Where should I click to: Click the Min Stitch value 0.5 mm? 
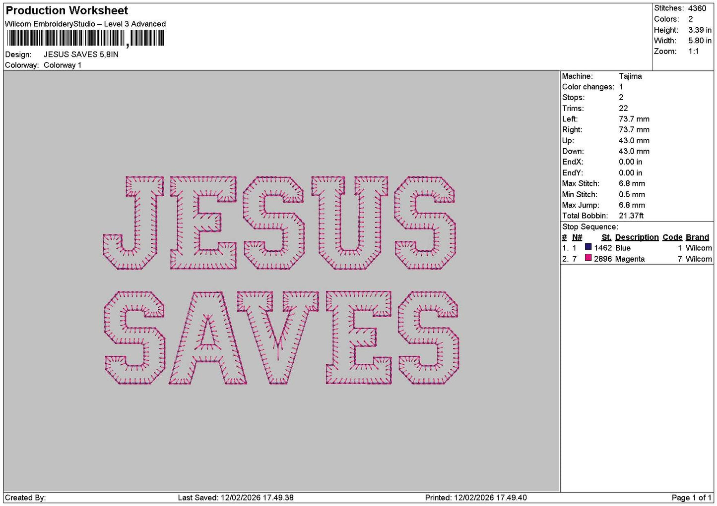coord(632,195)
